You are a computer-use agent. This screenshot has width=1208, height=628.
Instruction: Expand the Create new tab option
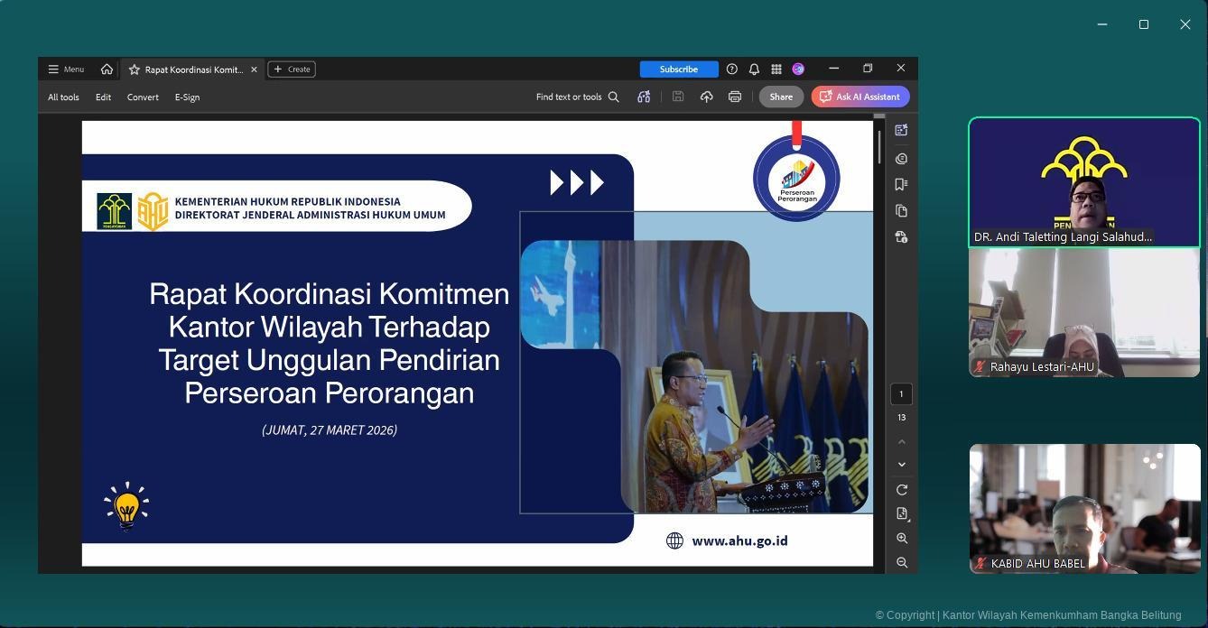(291, 69)
